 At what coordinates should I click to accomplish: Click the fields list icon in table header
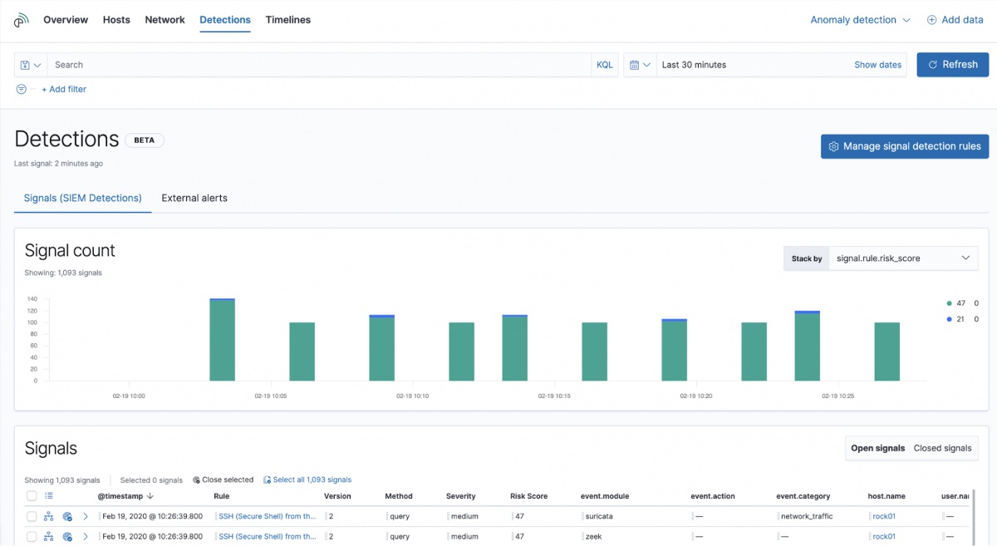(x=49, y=496)
